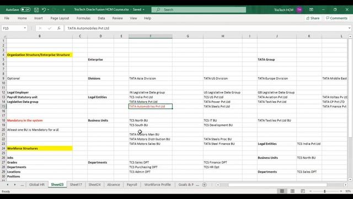Select column F header
Image resolution: width=353 pixels, height=199 pixels.
[151, 36]
